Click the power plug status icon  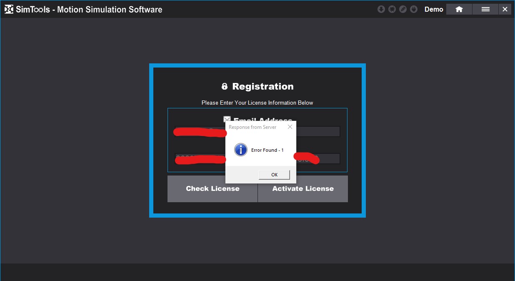(x=413, y=9)
